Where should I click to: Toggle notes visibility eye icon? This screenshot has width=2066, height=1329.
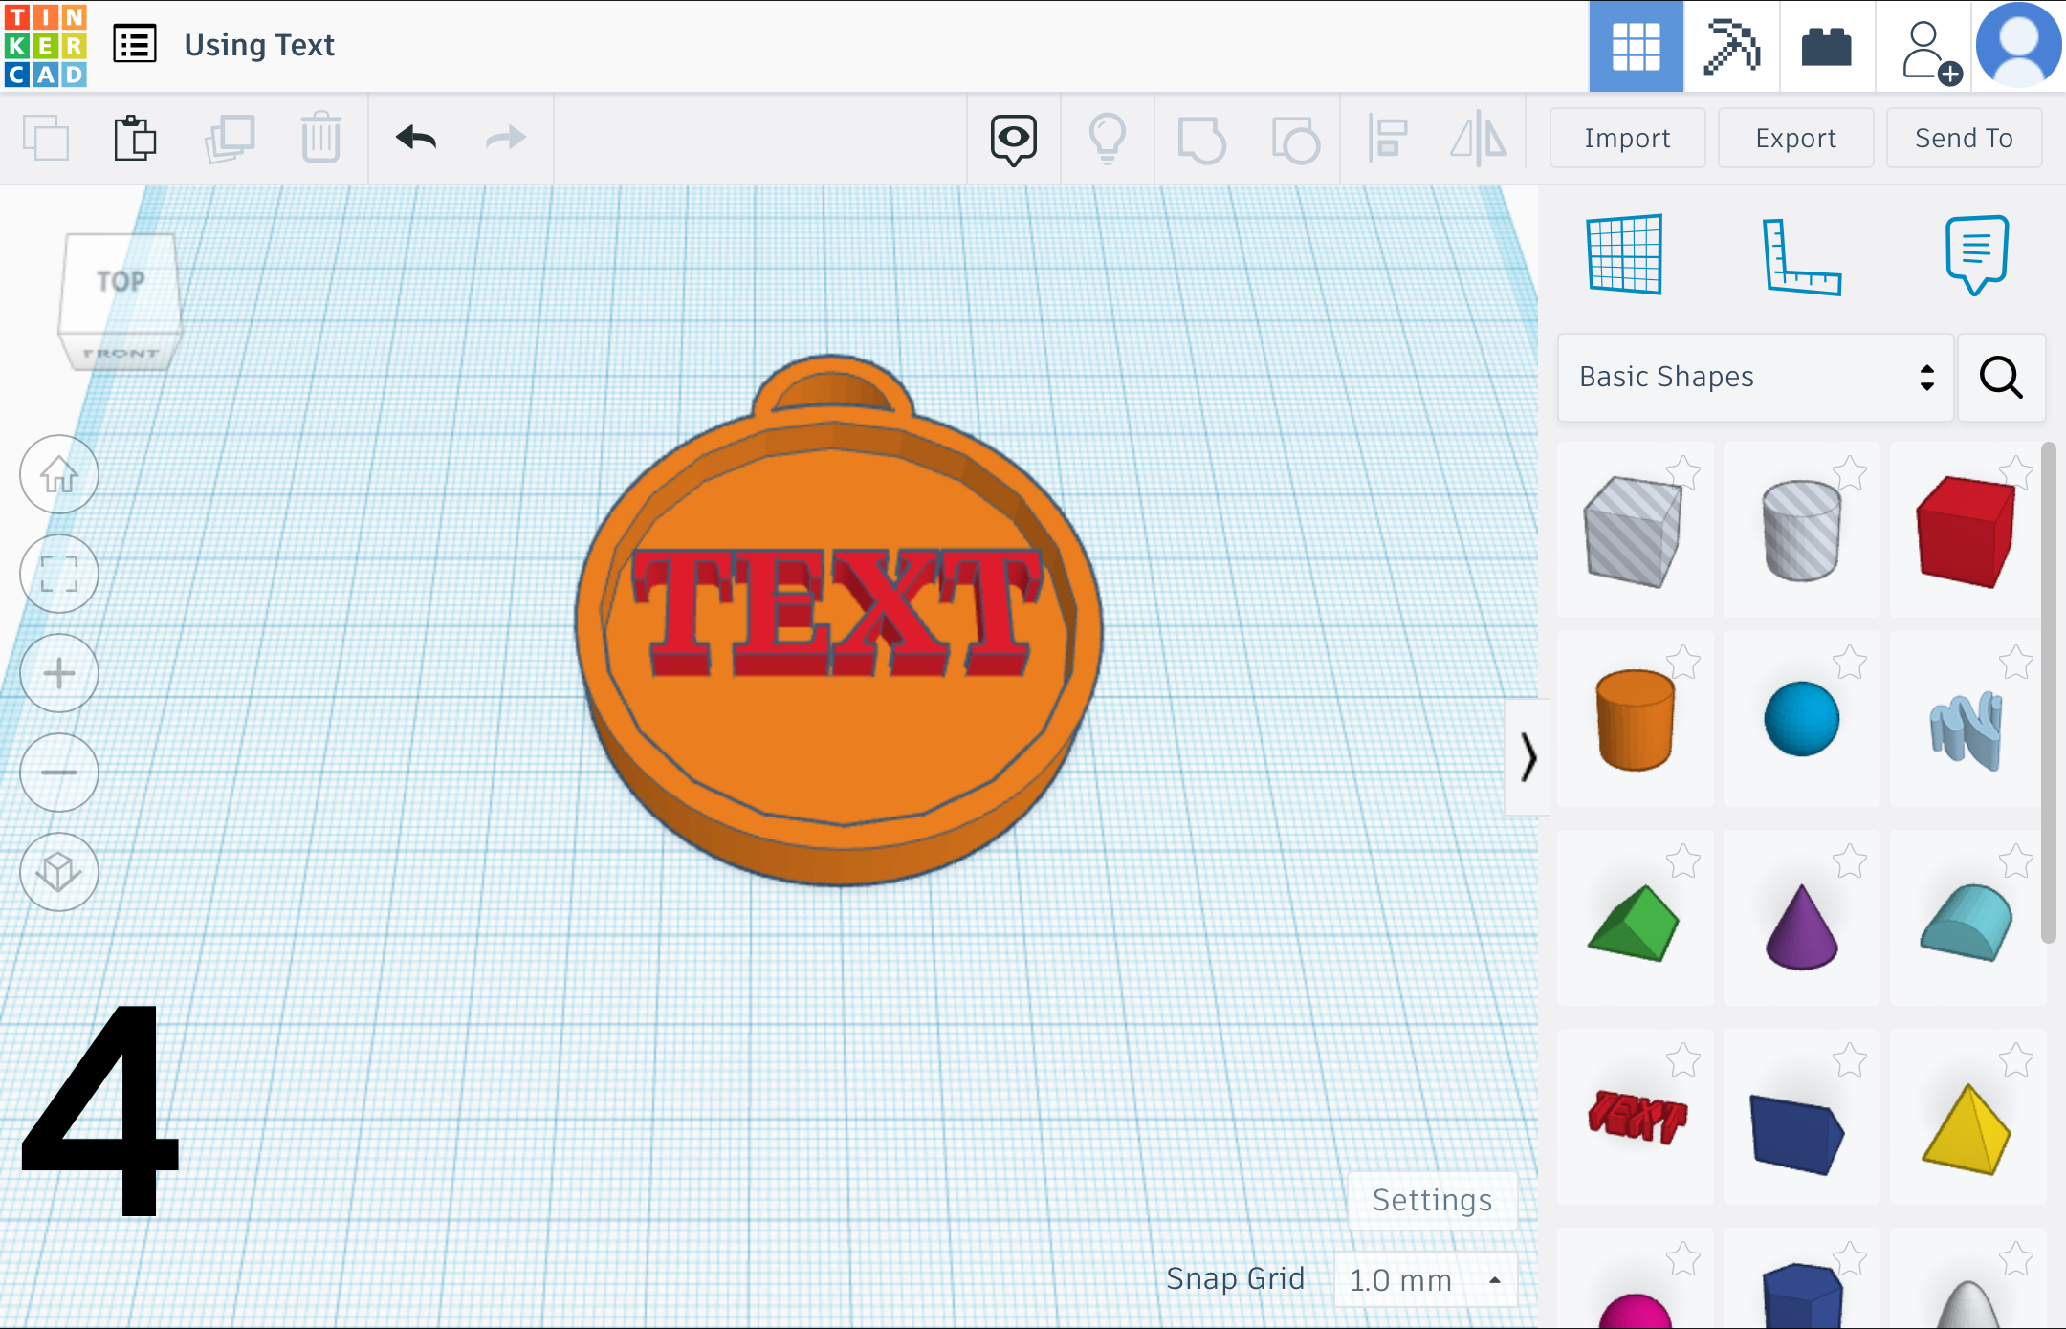(x=1013, y=140)
